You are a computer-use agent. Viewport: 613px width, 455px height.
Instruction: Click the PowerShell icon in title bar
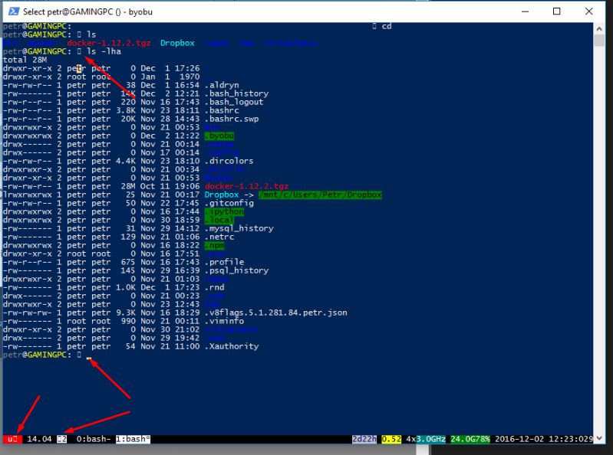pyautogui.click(x=14, y=11)
